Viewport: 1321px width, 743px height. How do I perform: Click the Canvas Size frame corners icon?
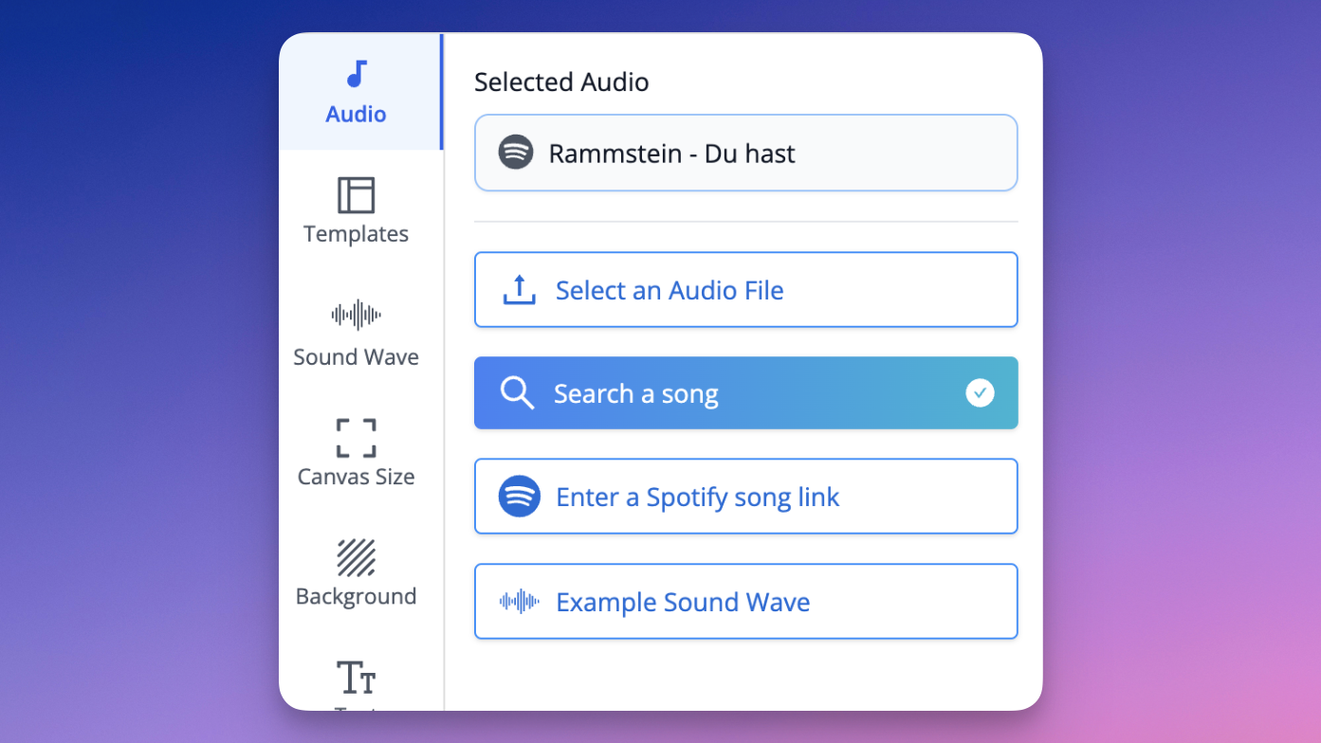pos(357,438)
